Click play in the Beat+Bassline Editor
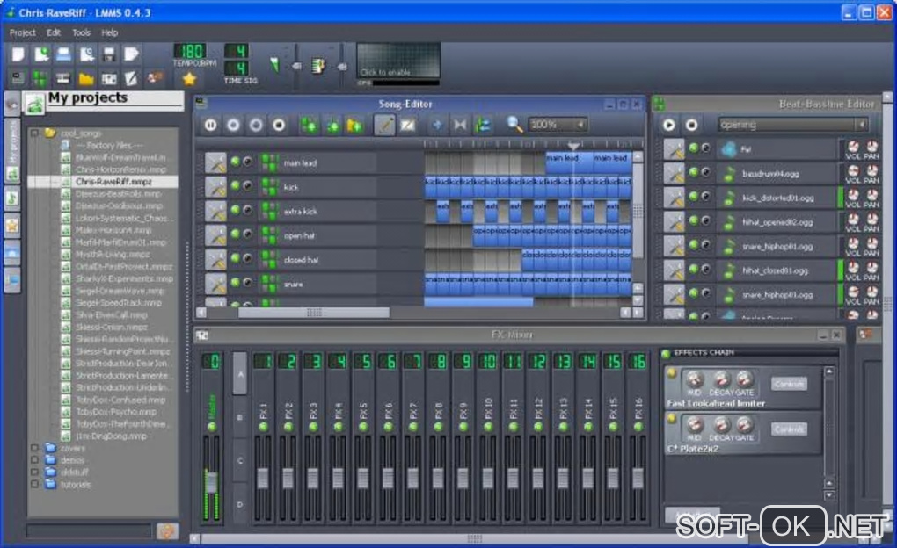The height and width of the screenshot is (548, 897). [x=669, y=126]
